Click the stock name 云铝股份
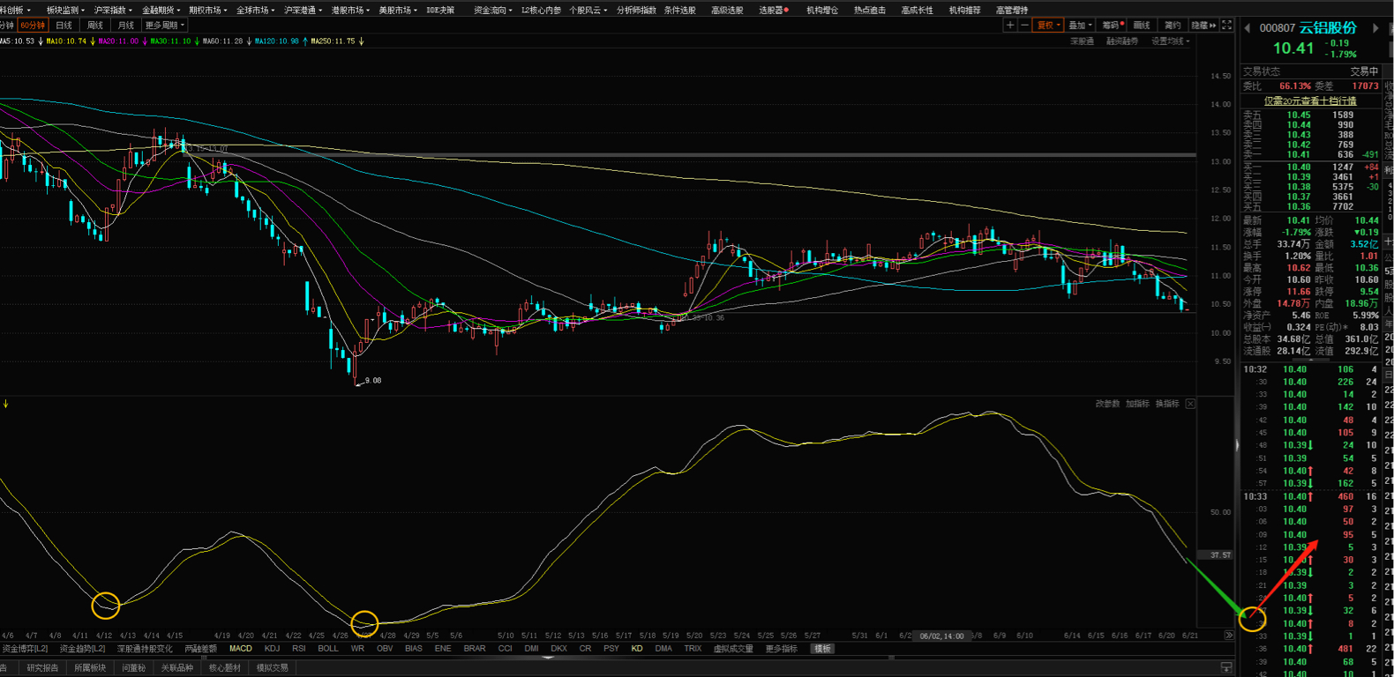Screen dimensions: 1394x677 pyautogui.click(x=1328, y=28)
